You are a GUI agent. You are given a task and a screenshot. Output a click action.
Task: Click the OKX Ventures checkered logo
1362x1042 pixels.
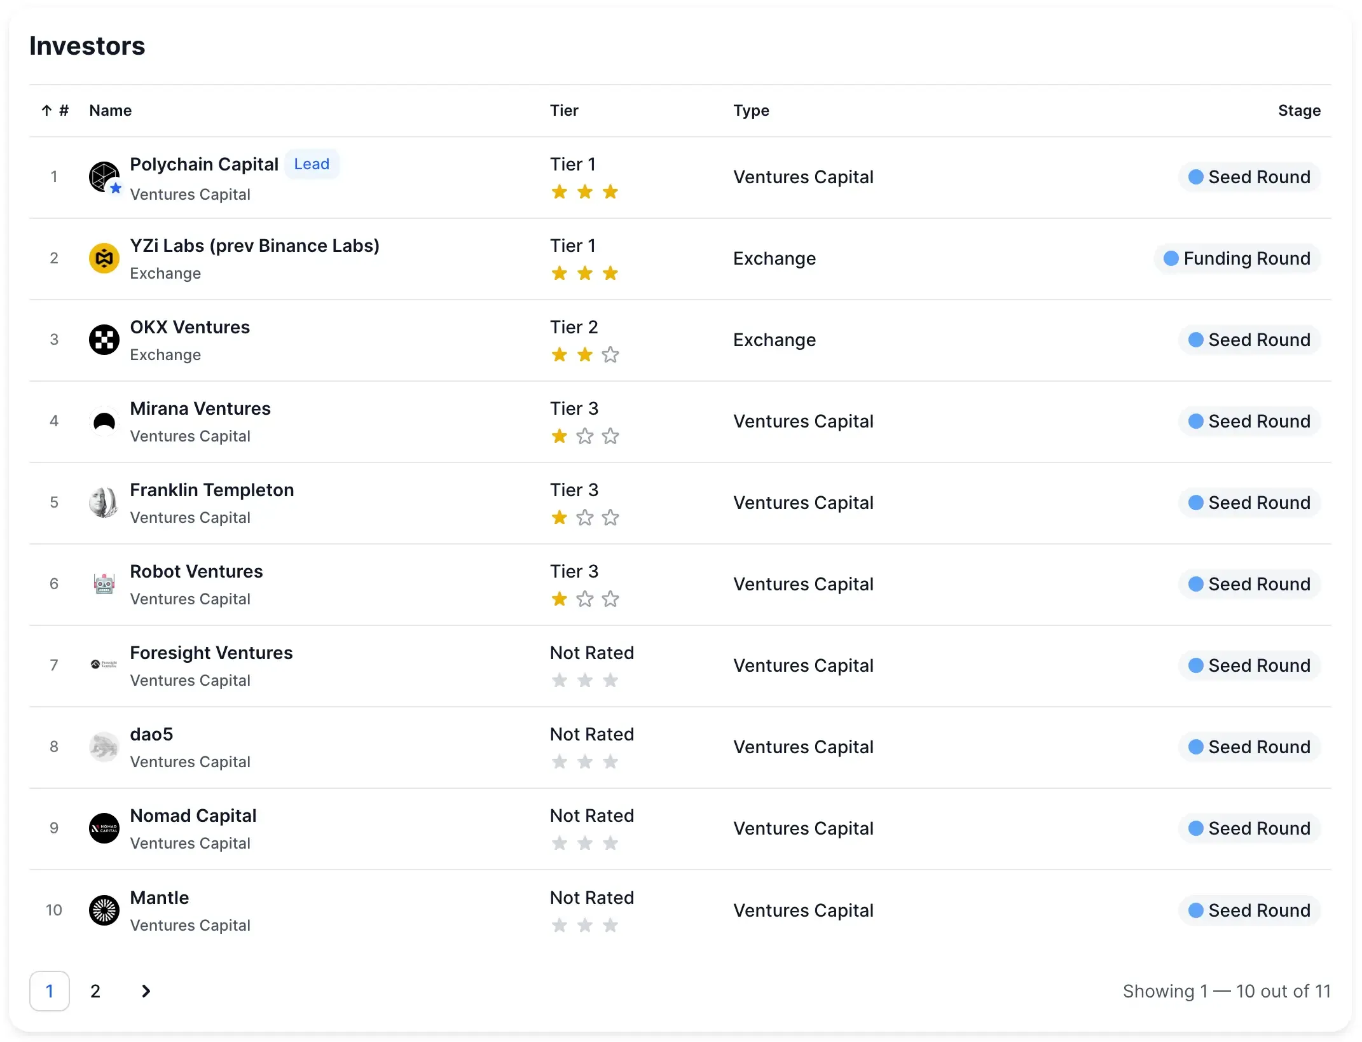point(104,340)
